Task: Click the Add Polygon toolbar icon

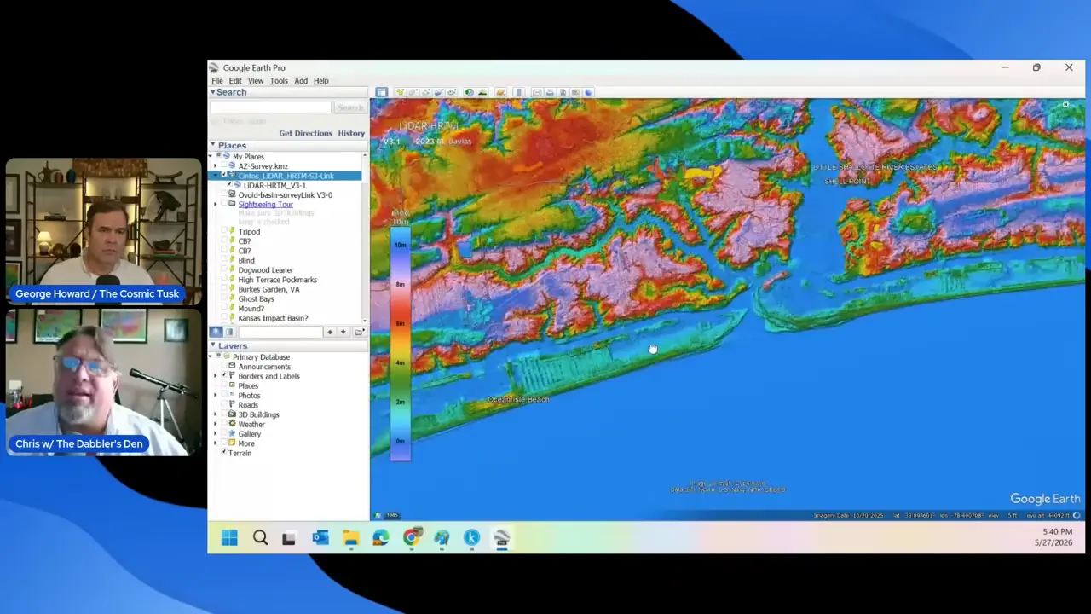Action: [413, 92]
